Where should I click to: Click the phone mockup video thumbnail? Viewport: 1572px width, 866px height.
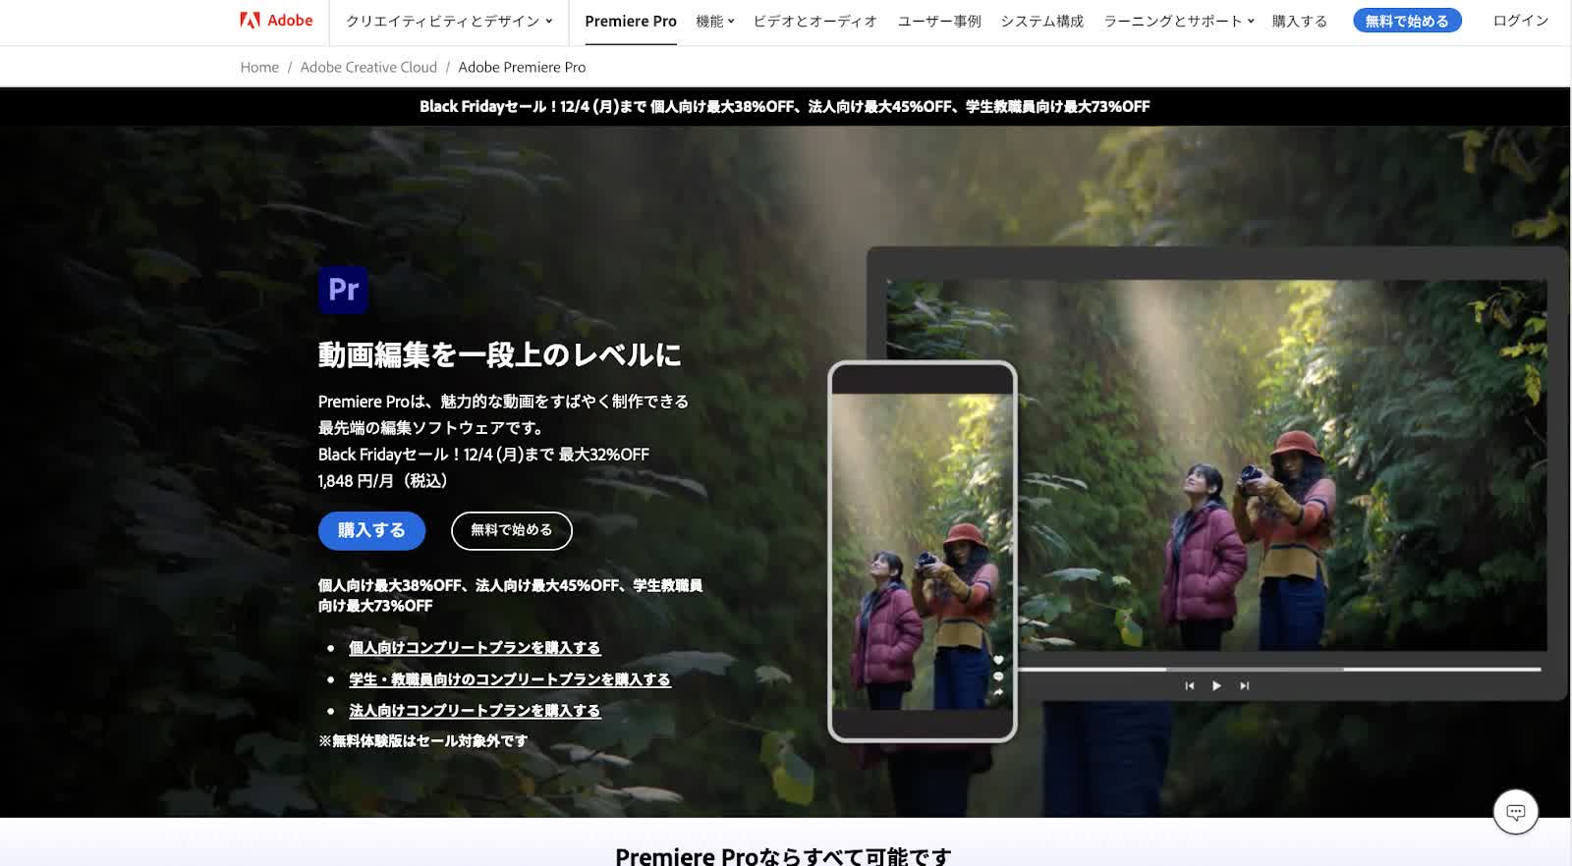922,551
